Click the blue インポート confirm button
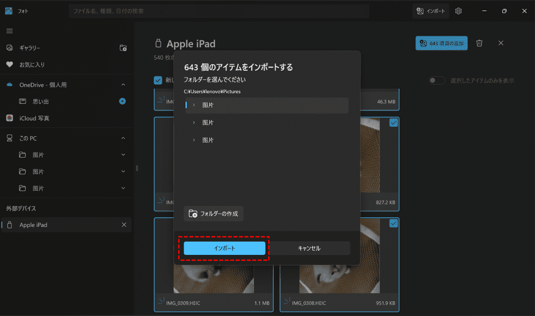This screenshot has width=535, height=316. (225, 248)
